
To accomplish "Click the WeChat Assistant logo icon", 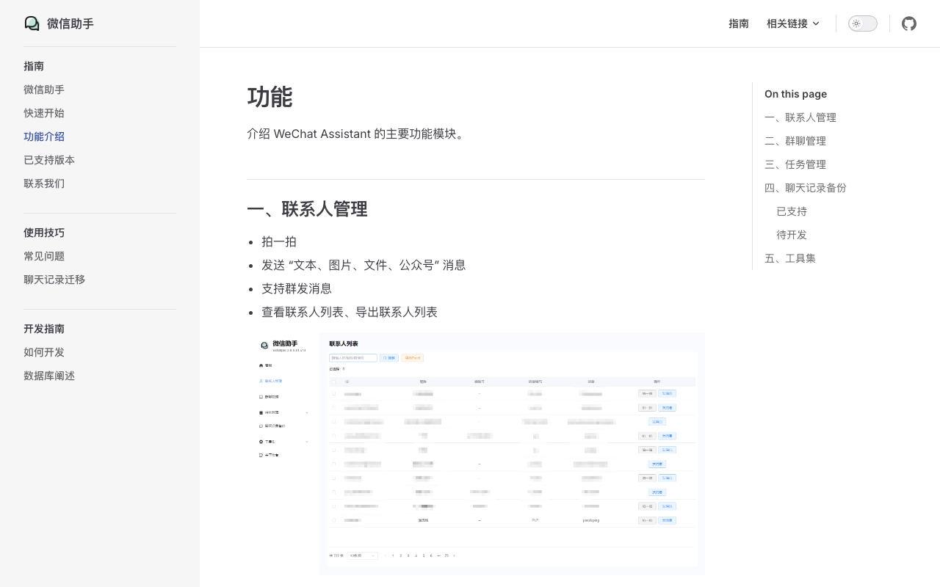I will [x=32, y=23].
